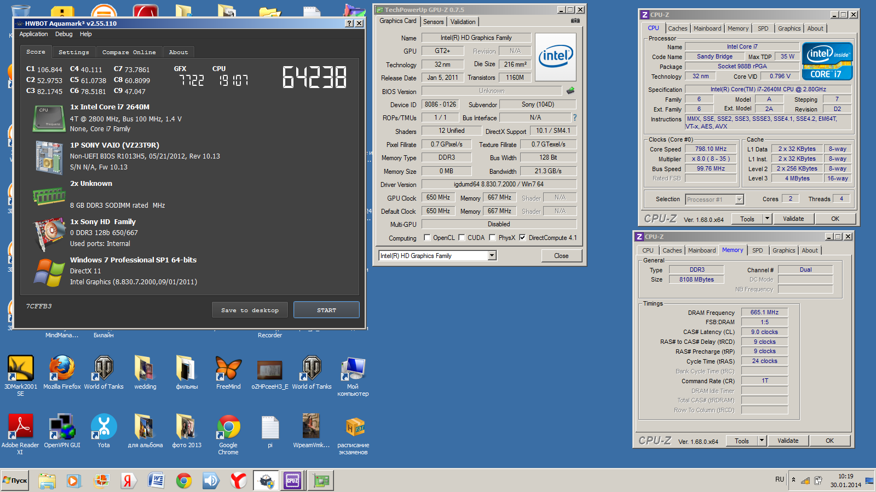Click the Bus Interface question mark
Image resolution: width=876 pixels, height=492 pixels.
[x=575, y=118]
